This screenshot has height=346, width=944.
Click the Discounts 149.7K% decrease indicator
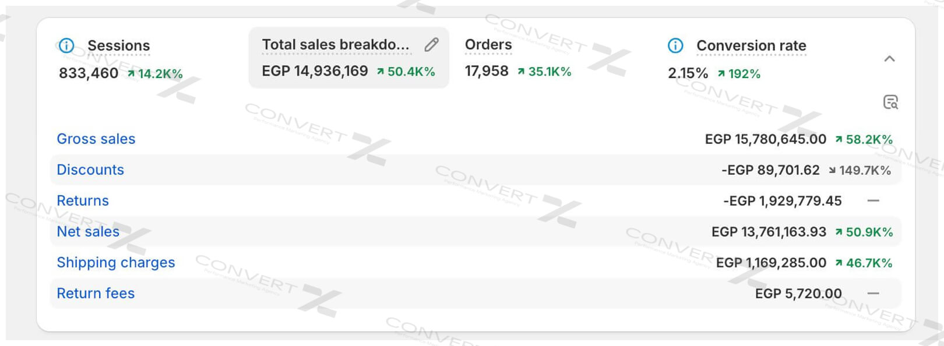point(860,170)
